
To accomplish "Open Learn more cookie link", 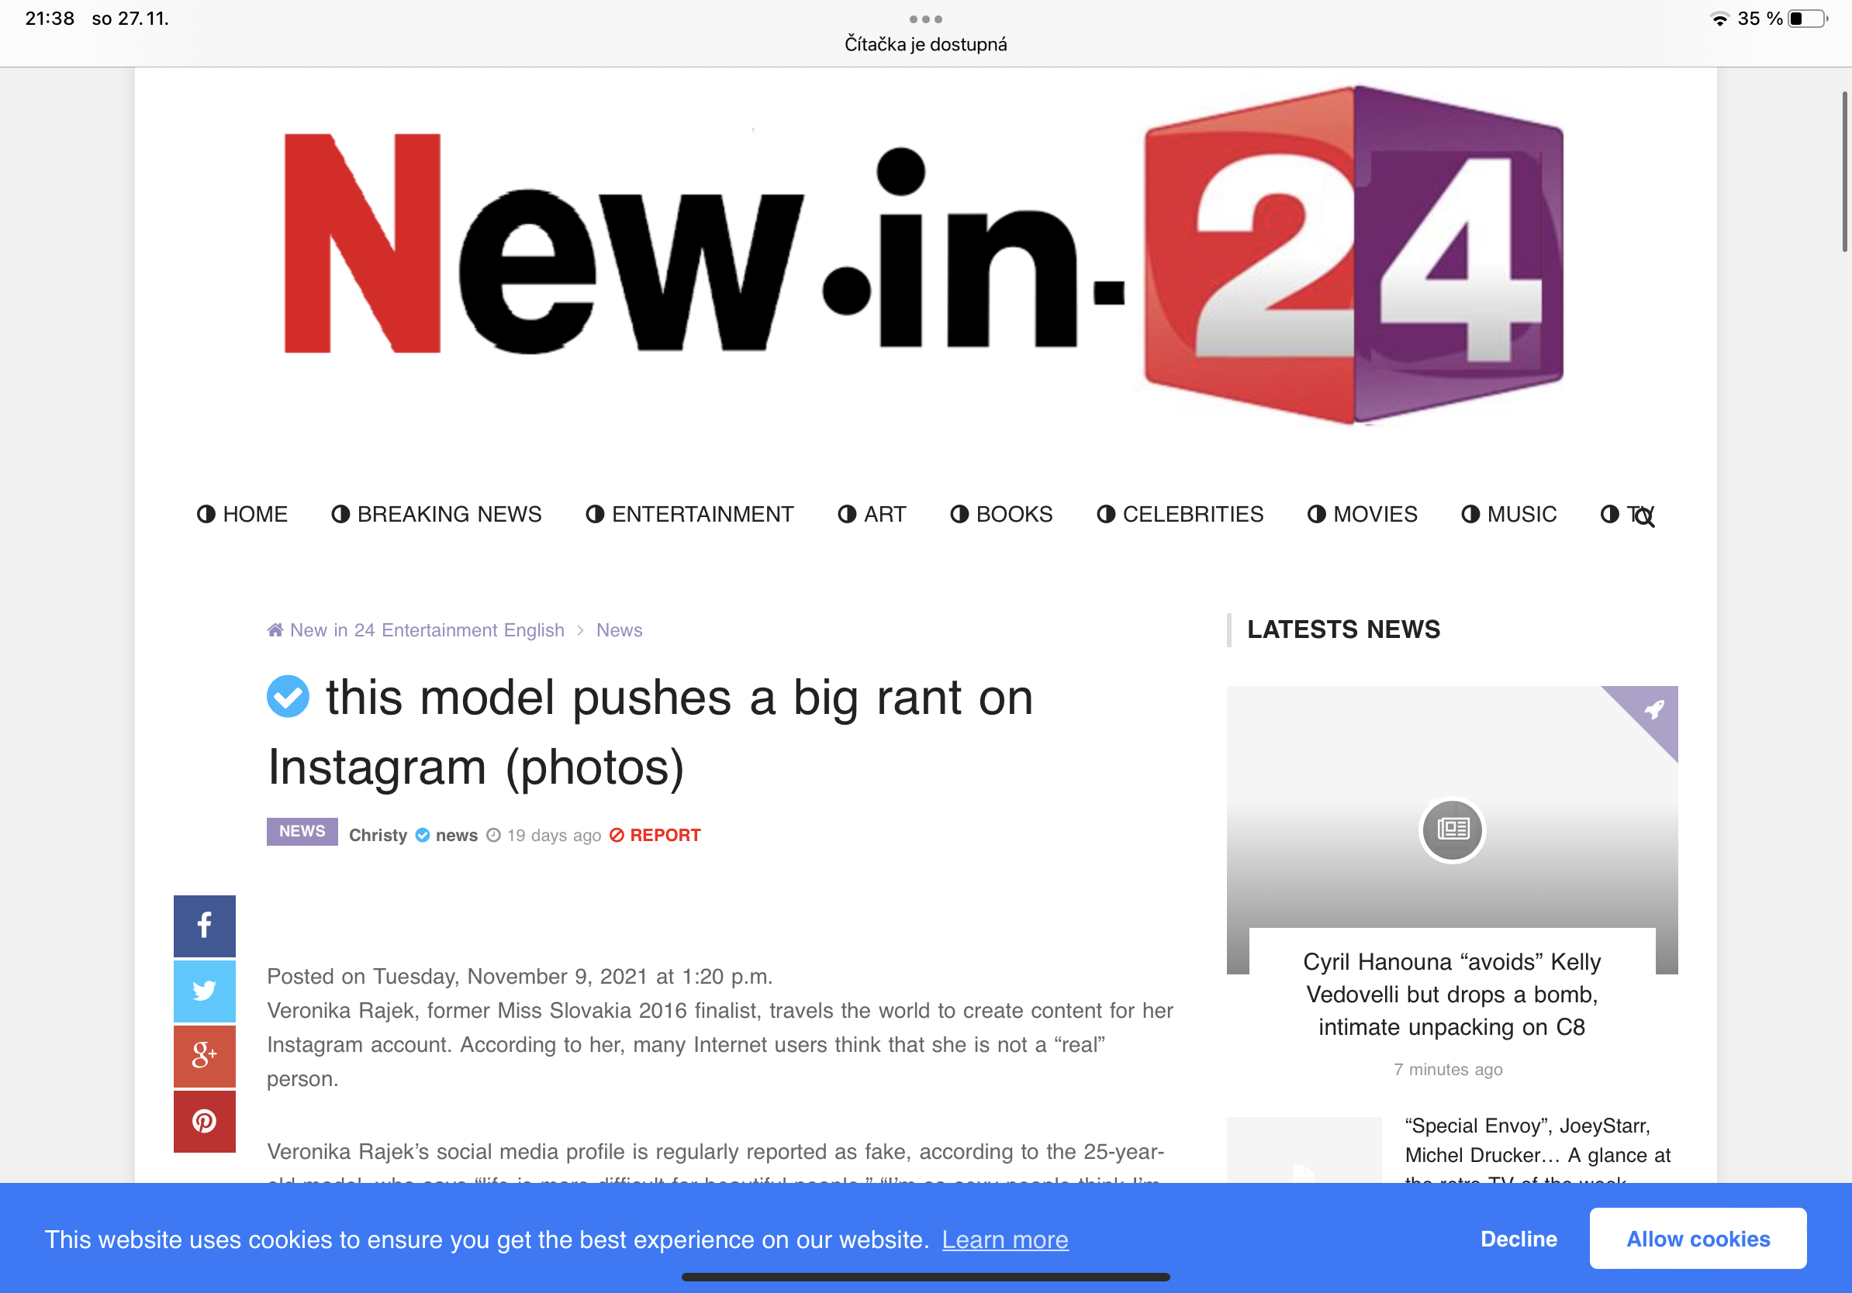I will [x=1005, y=1240].
